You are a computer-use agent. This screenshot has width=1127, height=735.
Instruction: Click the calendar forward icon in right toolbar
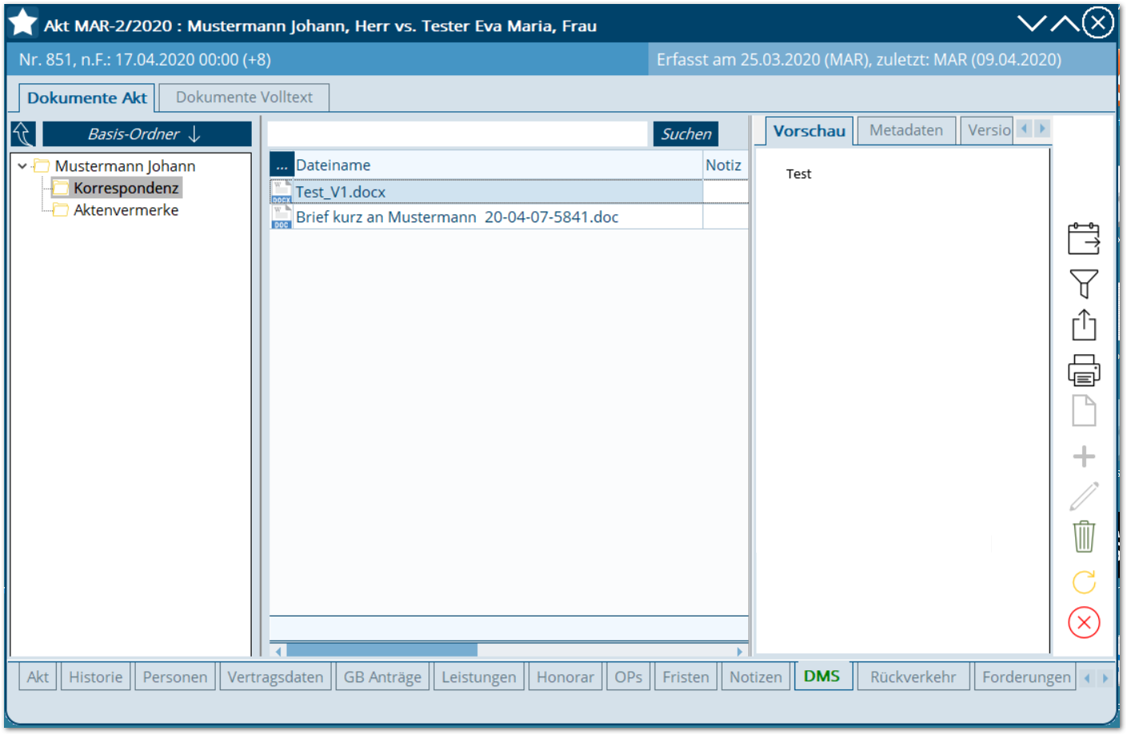(1084, 238)
